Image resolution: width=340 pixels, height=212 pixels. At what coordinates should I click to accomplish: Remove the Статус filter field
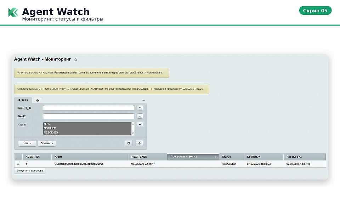pos(140,124)
